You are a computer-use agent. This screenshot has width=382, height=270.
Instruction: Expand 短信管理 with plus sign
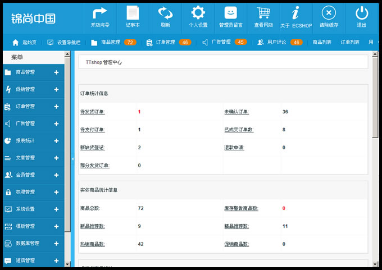click(x=56, y=260)
